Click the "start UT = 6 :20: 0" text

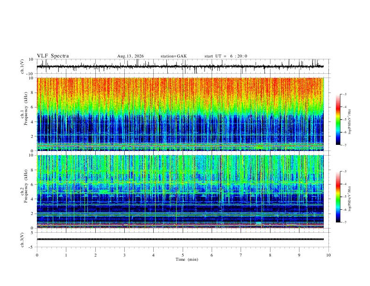coord(226,56)
